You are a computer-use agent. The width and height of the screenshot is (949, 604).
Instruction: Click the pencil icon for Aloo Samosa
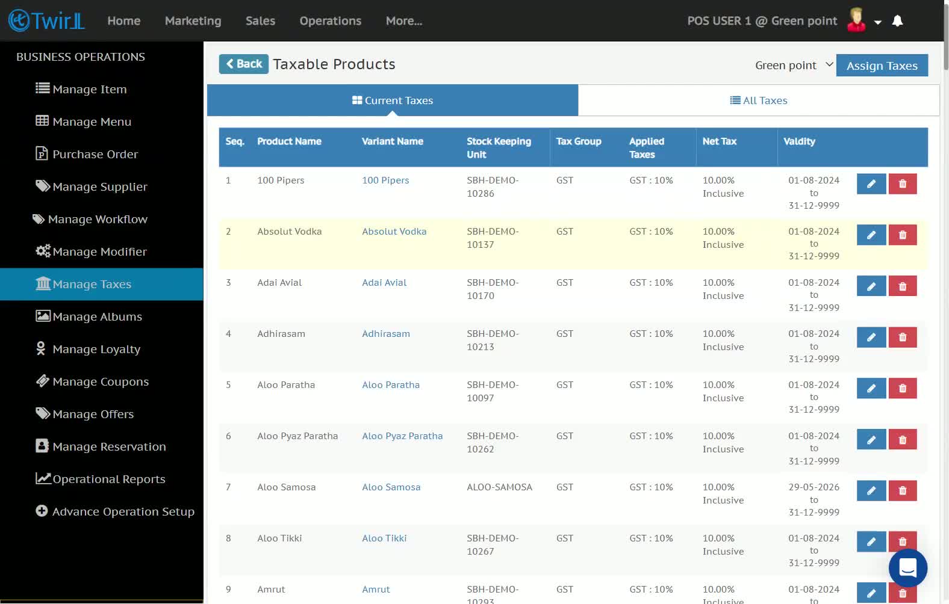pos(871,490)
